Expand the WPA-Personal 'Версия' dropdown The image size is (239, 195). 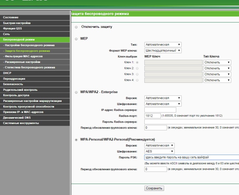159,145
